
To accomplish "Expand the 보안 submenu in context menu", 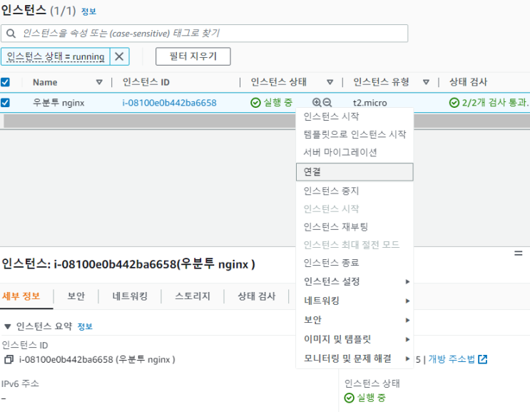I will [355, 320].
